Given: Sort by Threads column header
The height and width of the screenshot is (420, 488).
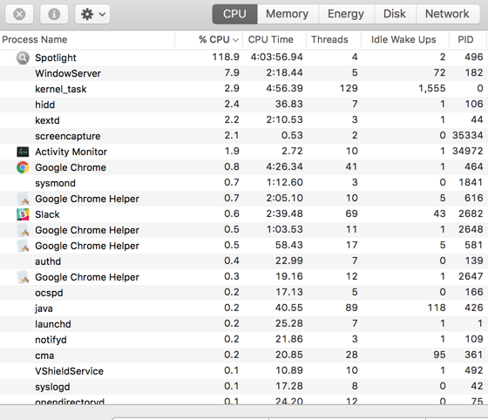Looking at the screenshot, I should [x=334, y=39].
